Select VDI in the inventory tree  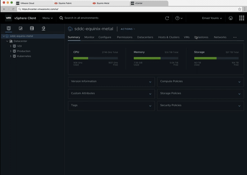[19, 46]
